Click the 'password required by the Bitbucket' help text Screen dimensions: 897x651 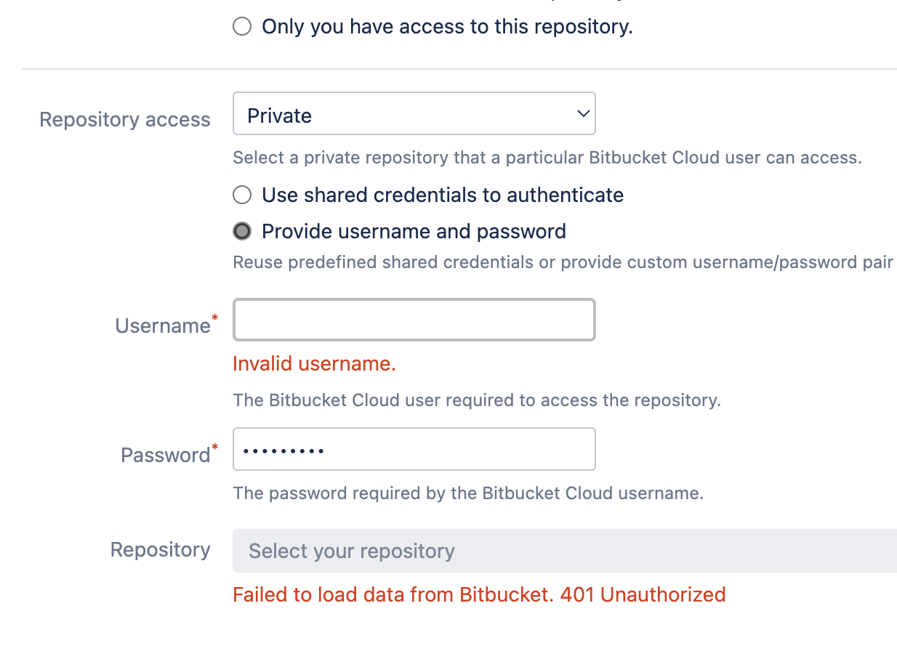click(468, 494)
